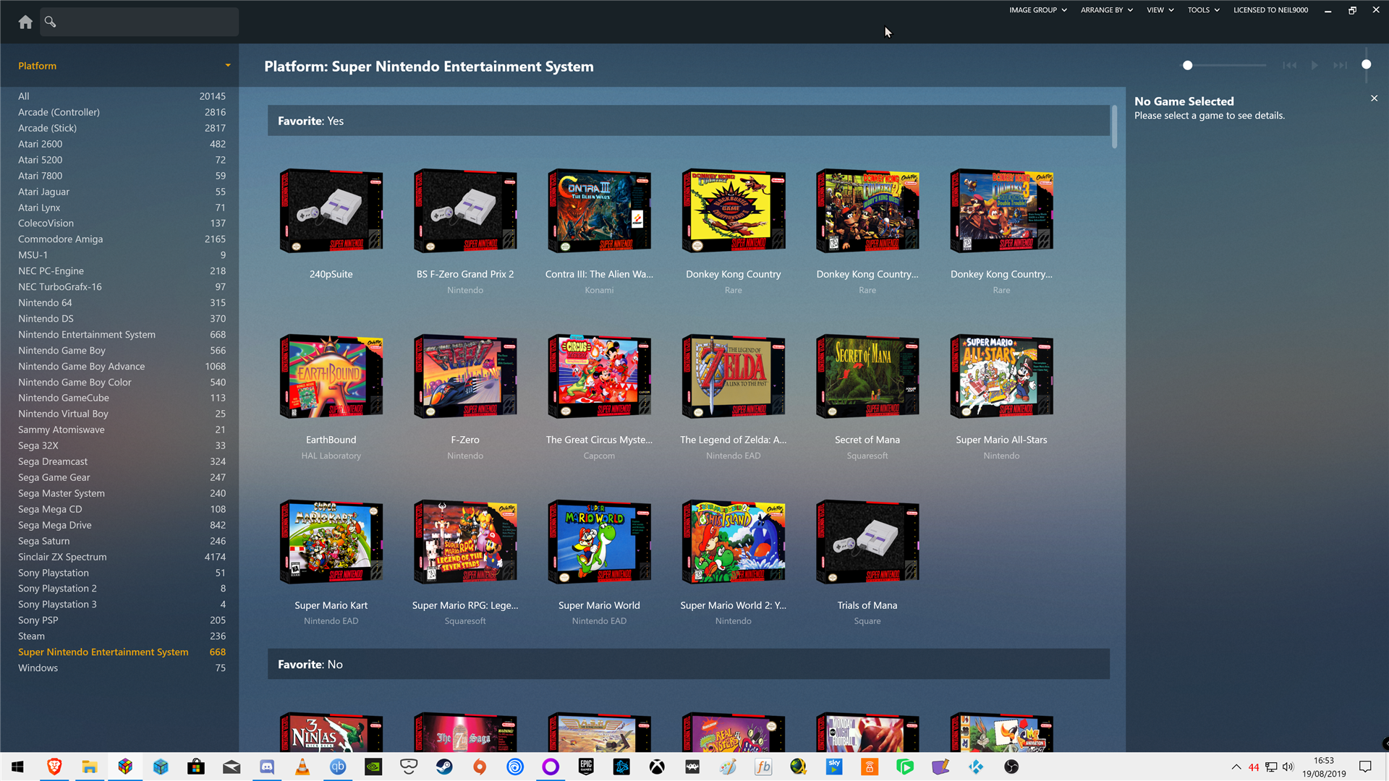This screenshot has height=781, width=1389.
Task: Select Commodore Amiga platform
Action: pyautogui.click(x=122, y=239)
